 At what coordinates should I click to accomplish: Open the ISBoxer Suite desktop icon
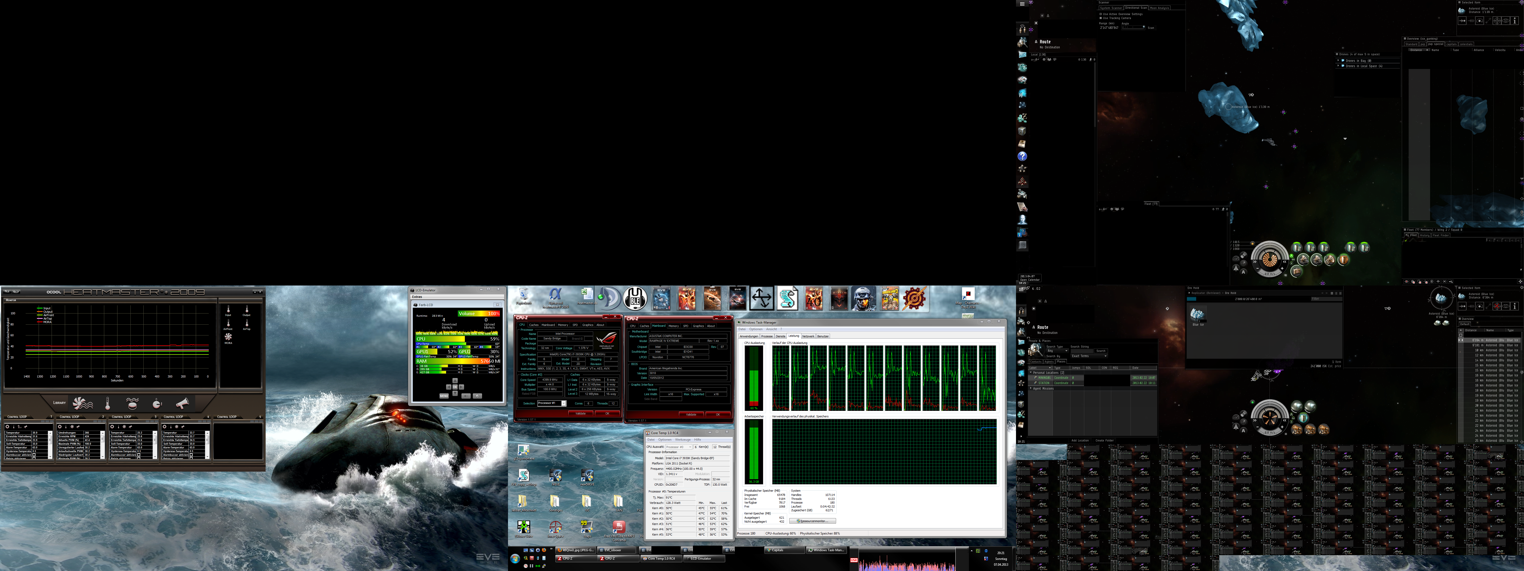pos(524,527)
